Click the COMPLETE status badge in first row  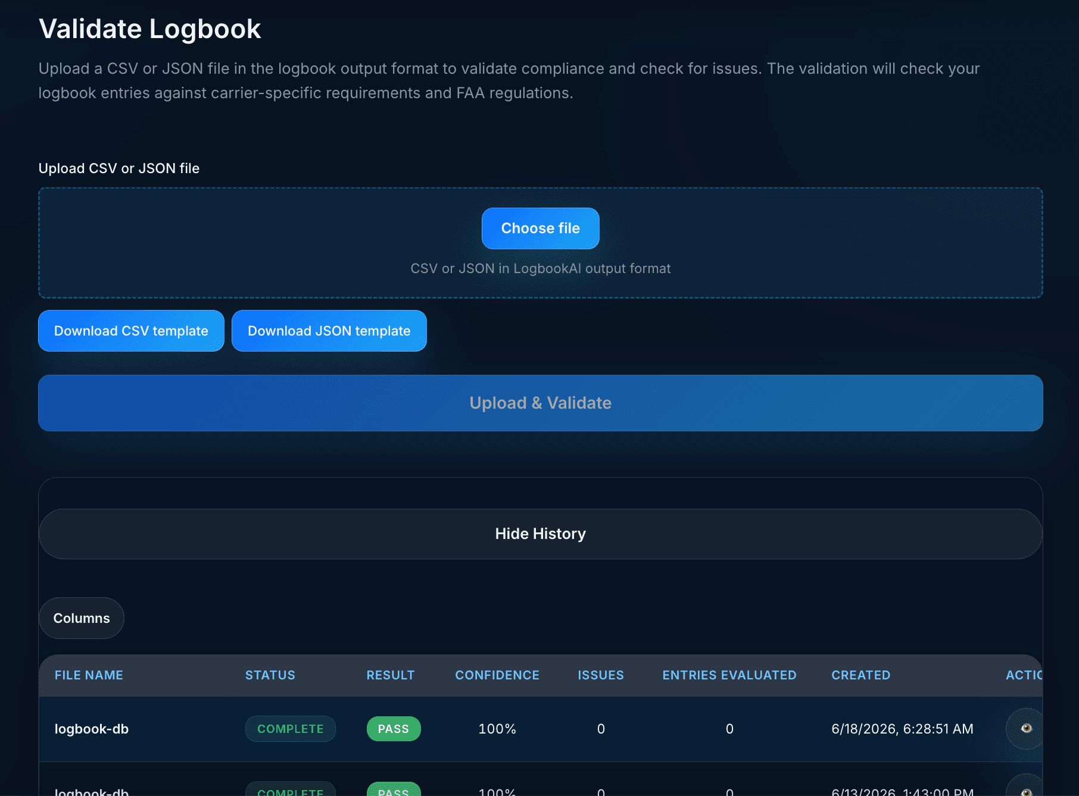290,729
